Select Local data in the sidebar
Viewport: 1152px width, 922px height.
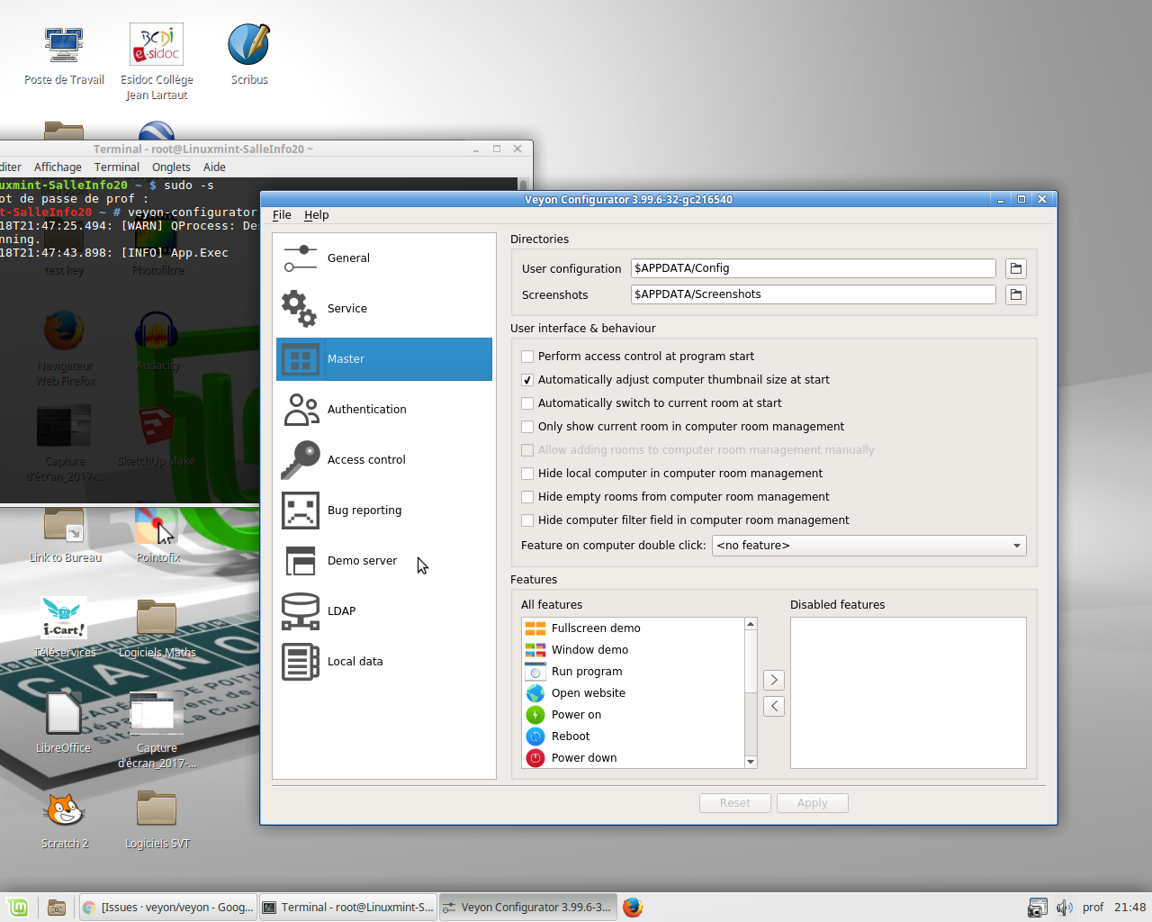[300, 661]
